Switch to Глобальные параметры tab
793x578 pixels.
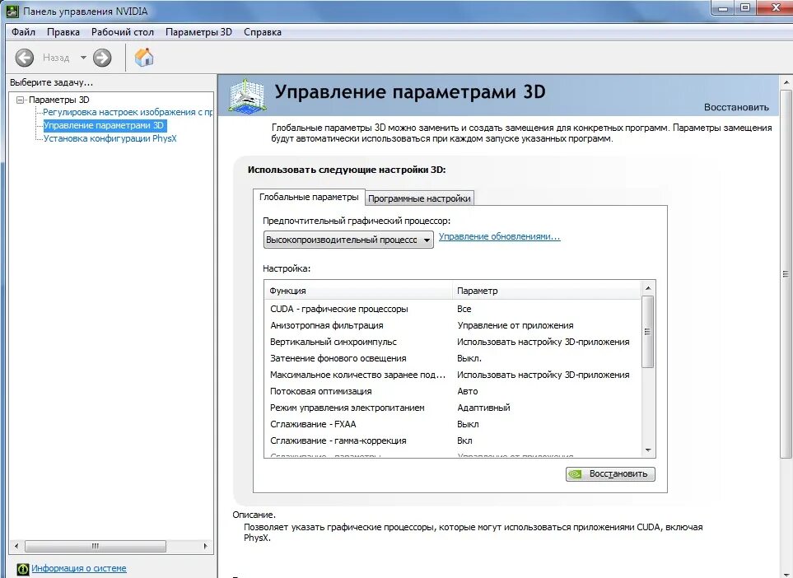click(309, 198)
